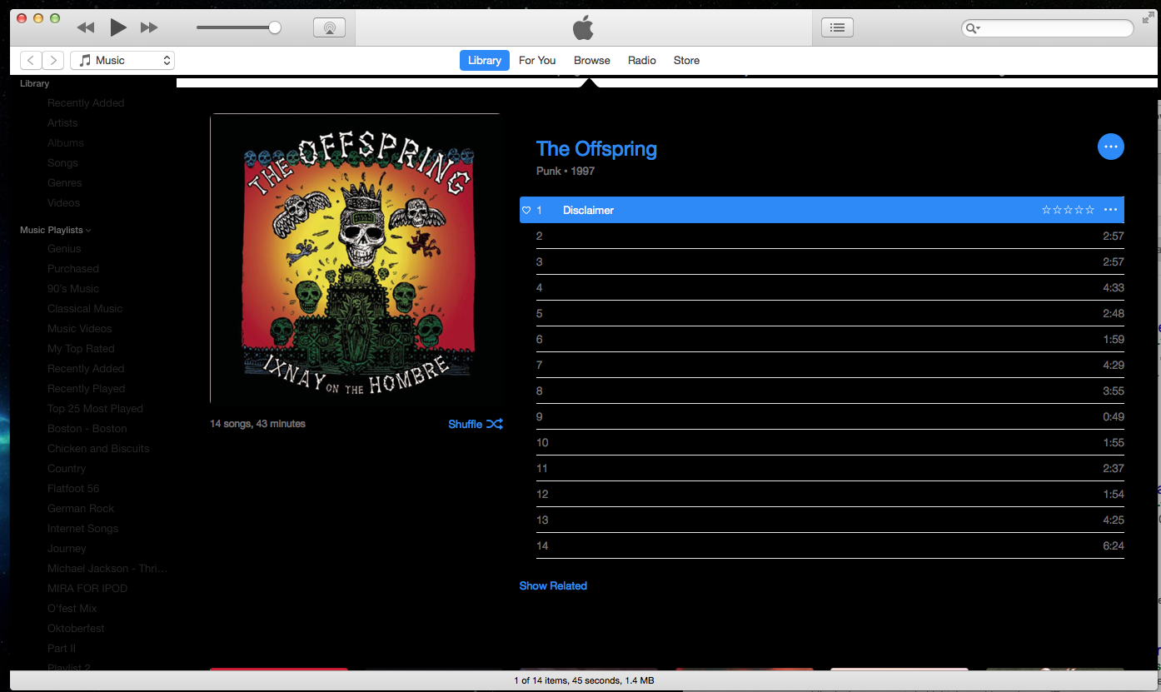Image resolution: width=1161 pixels, height=692 pixels.
Task: Adjust the volume slider knob
Action: click(x=274, y=27)
